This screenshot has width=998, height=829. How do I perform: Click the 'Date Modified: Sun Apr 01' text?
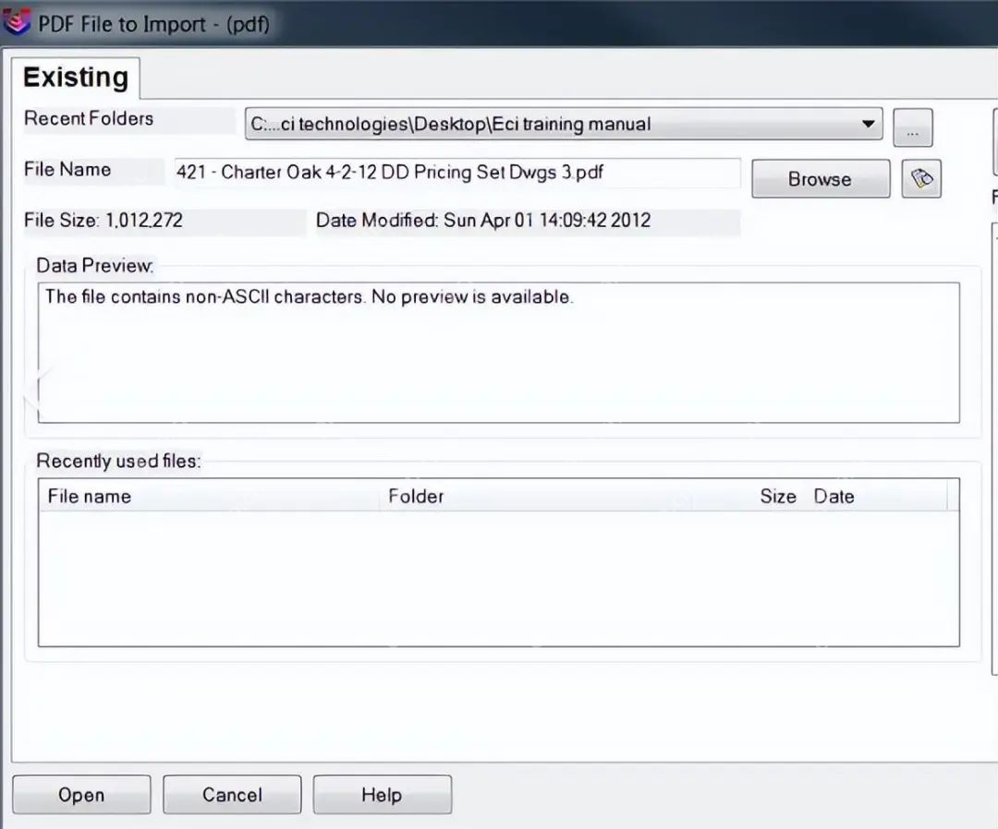483,221
